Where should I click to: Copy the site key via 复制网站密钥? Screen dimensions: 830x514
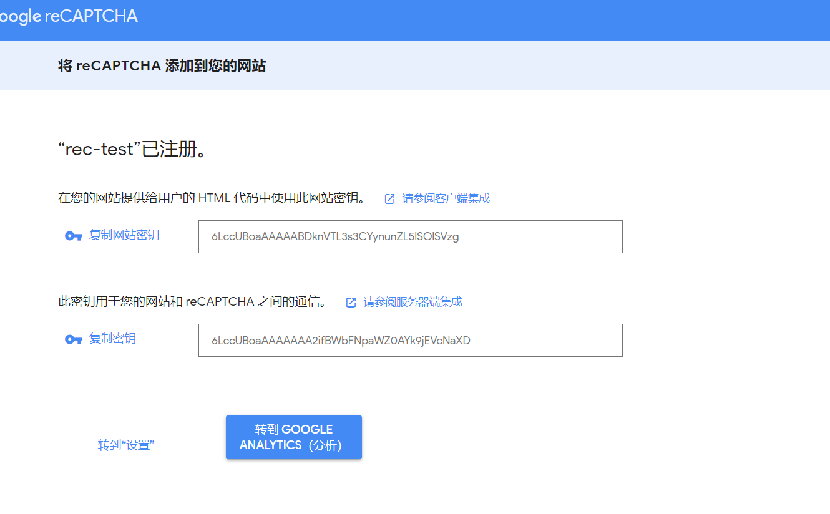122,235
